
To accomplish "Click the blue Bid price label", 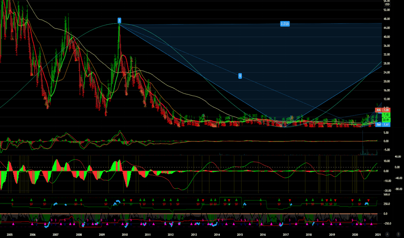I will click(383, 125).
